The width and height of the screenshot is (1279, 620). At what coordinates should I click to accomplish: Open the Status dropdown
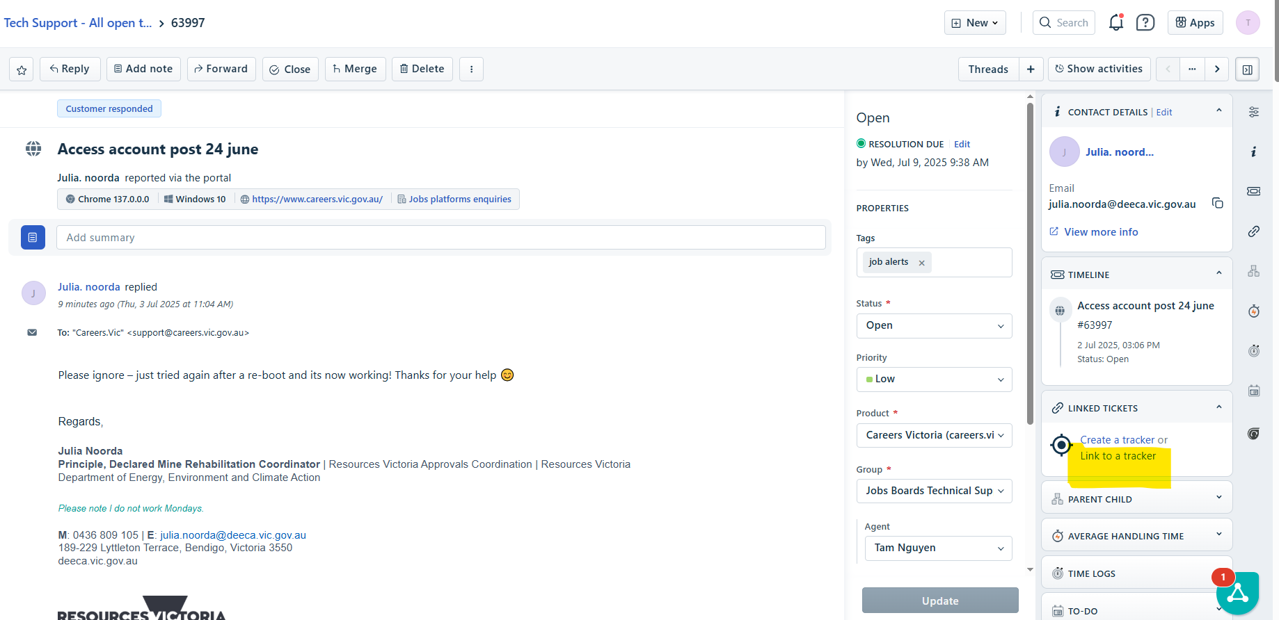934,326
